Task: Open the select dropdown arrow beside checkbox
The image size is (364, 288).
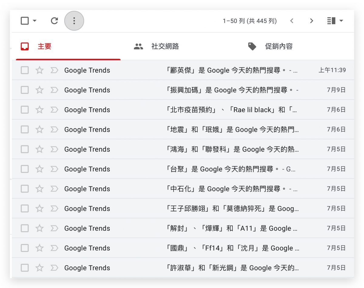Action: [34, 21]
